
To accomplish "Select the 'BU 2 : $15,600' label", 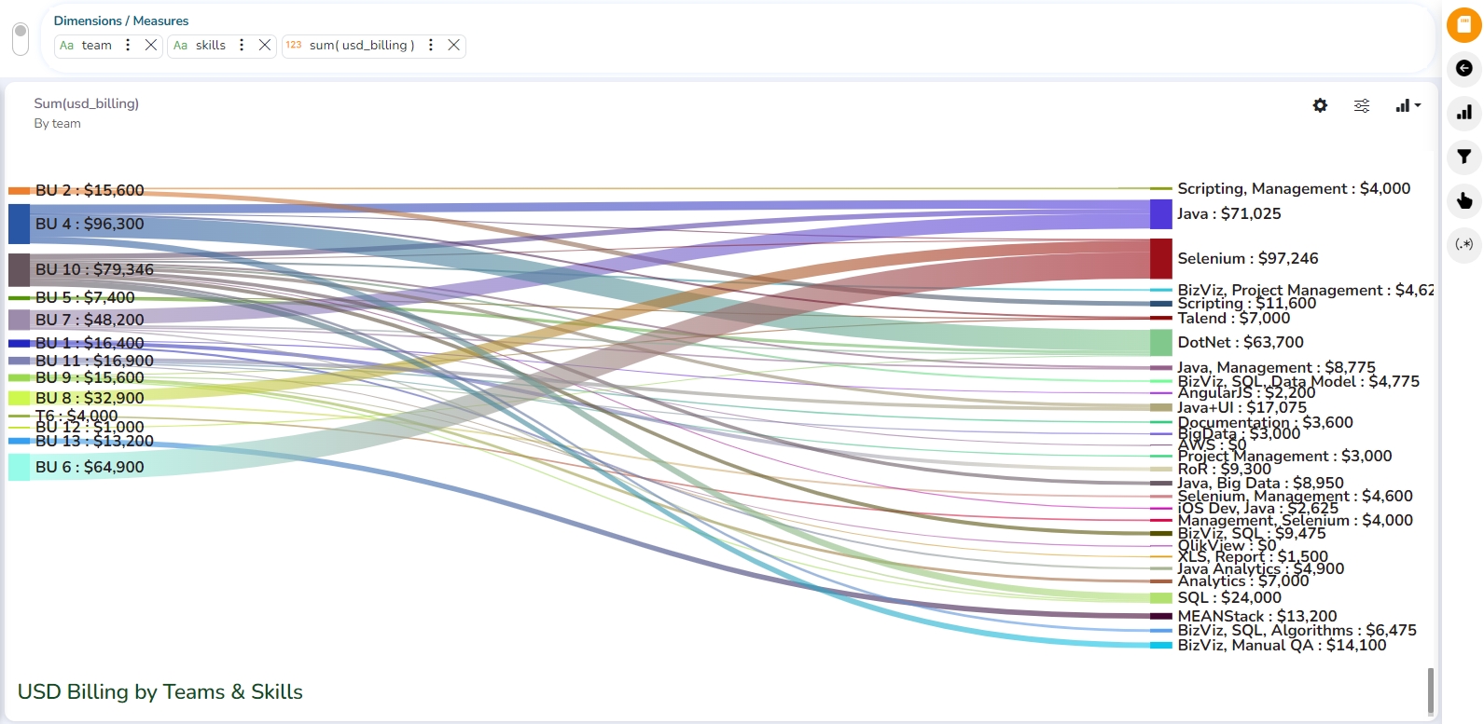I will coord(90,190).
